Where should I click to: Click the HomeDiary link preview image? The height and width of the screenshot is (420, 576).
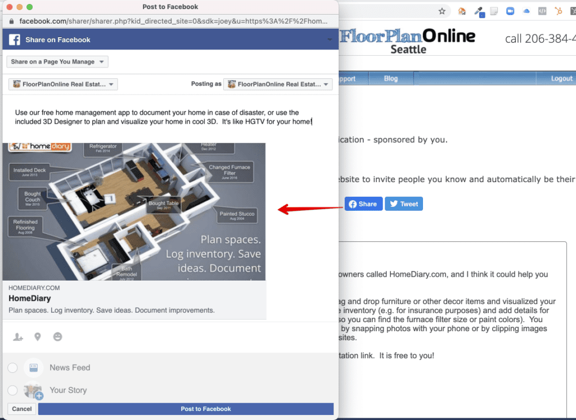134,211
